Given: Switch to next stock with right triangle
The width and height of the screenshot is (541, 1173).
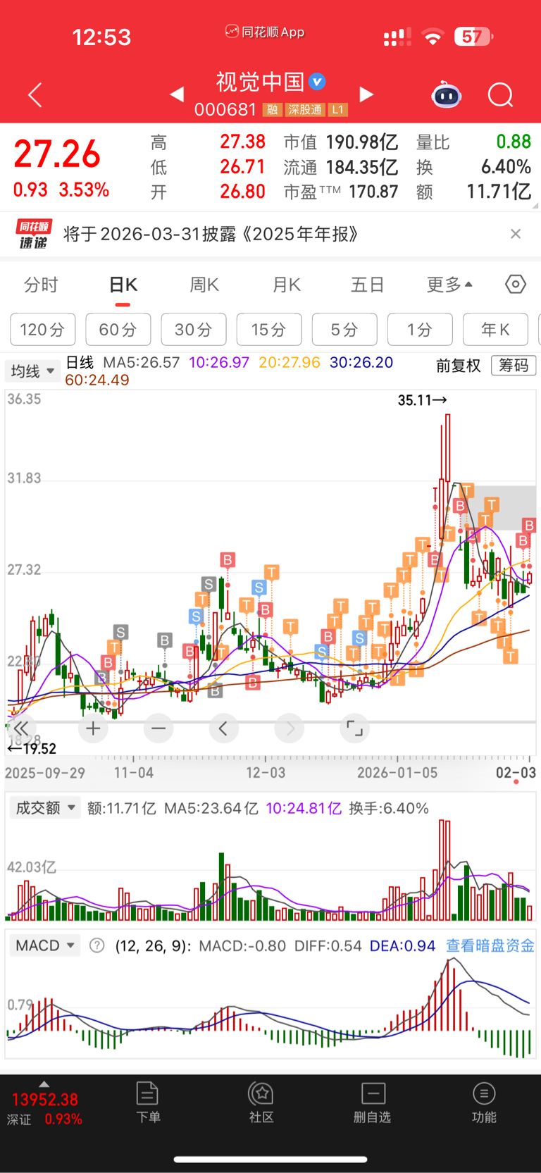Looking at the screenshot, I should coord(366,94).
